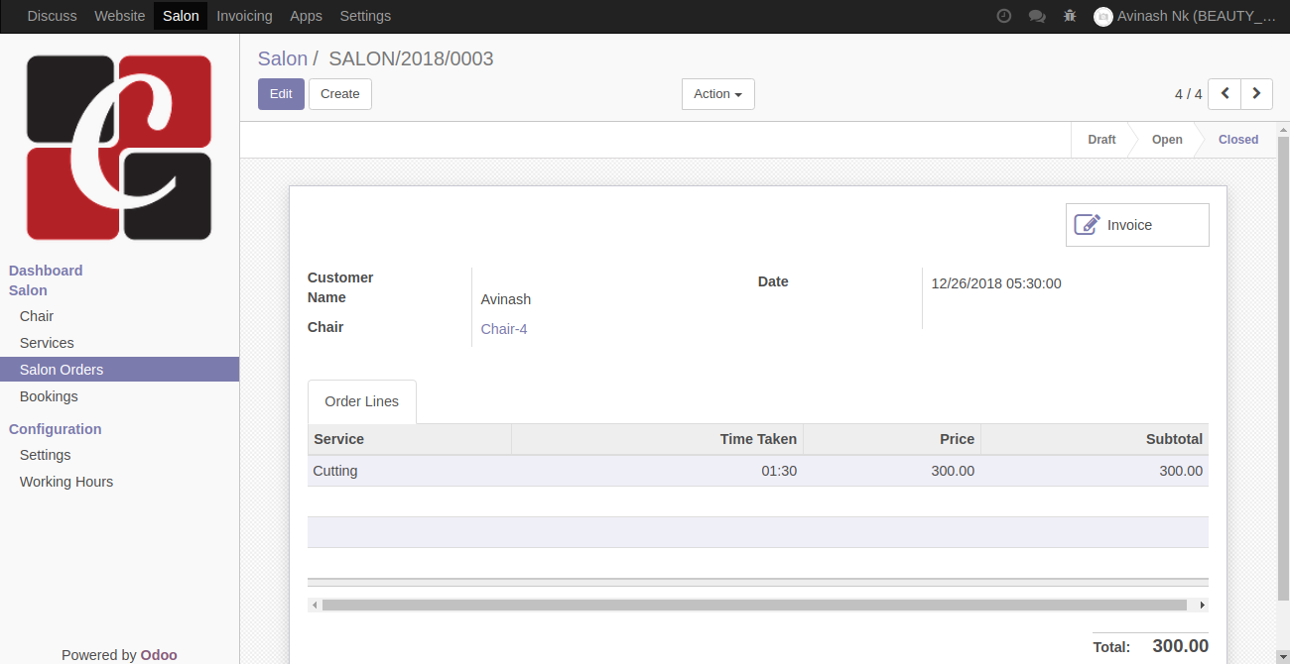Image resolution: width=1290 pixels, height=664 pixels.
Task: Open the Website menu
Action: (120, 16)
